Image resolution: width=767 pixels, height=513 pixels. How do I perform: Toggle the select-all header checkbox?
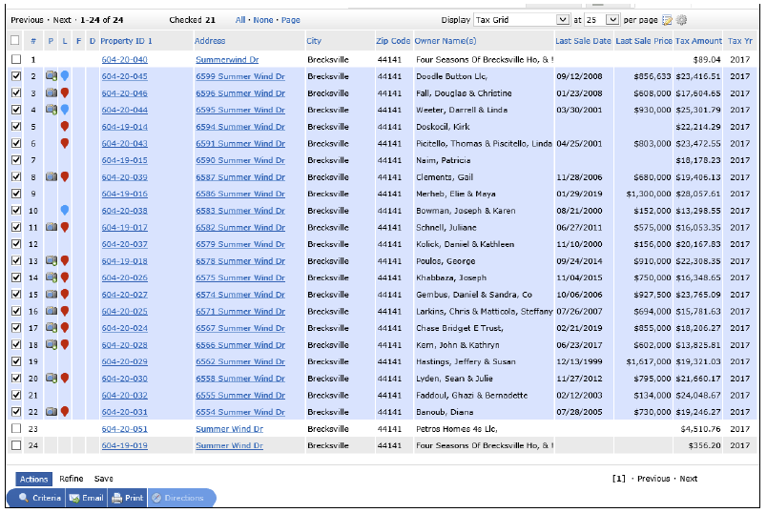pyautogui.click(x=15, y=41)
